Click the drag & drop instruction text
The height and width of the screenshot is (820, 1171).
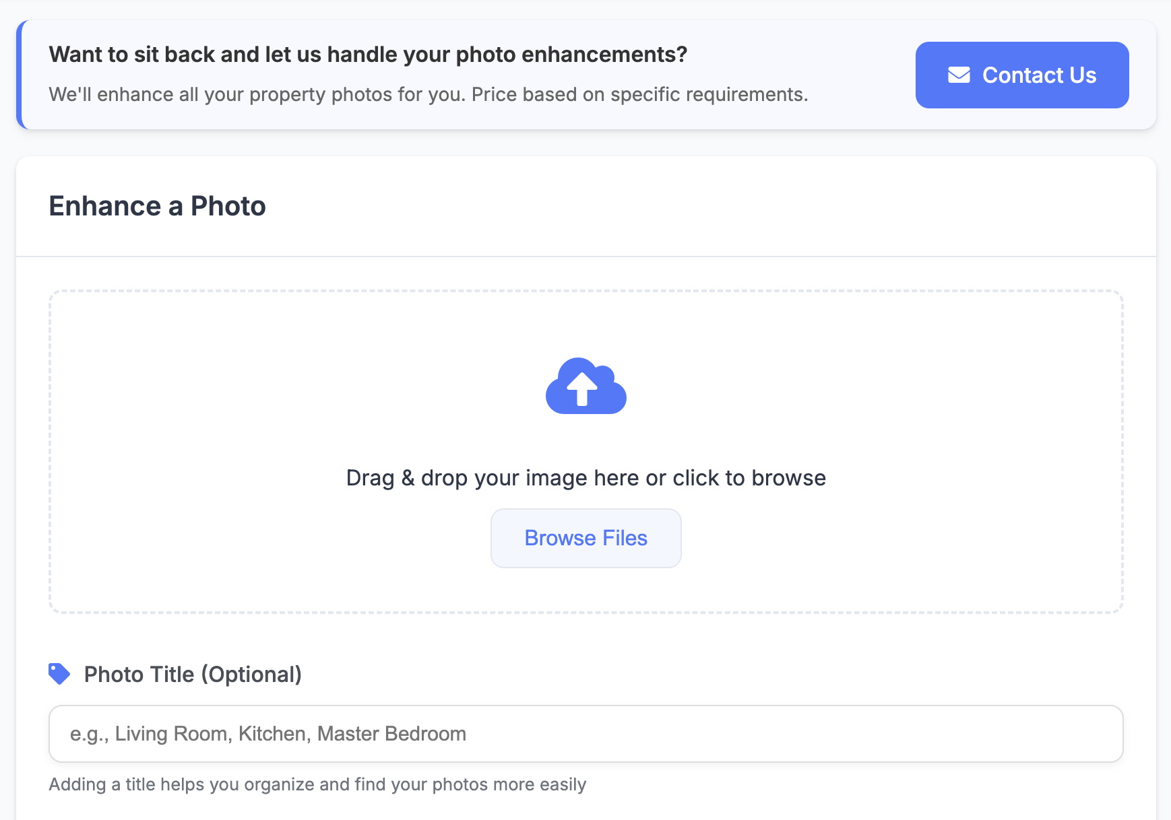pos(586,478)
